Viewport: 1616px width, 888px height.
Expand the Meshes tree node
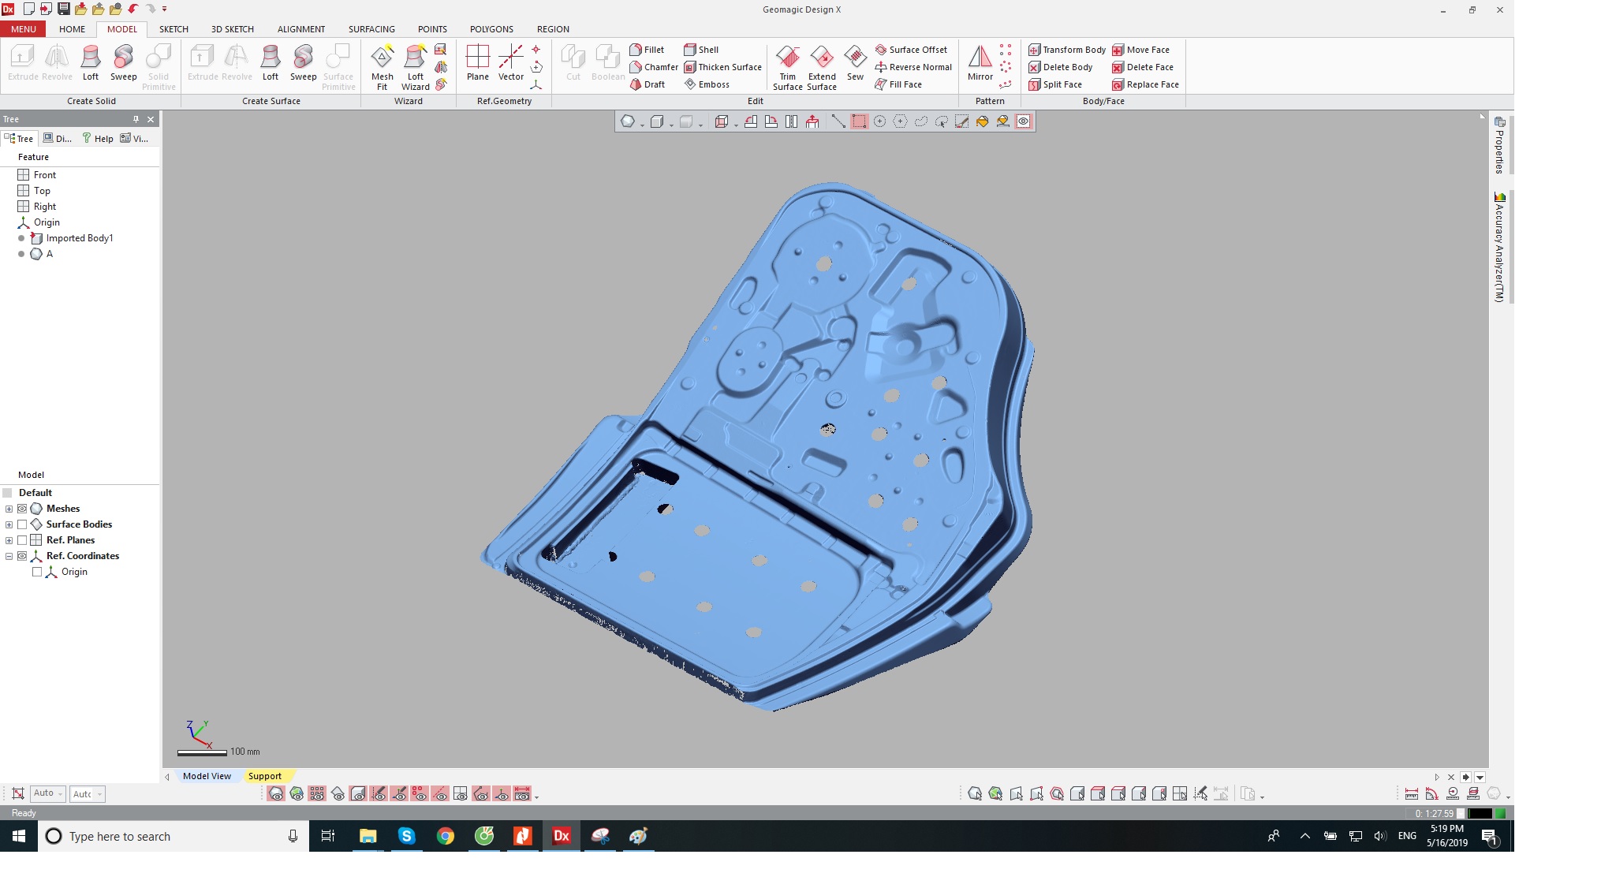(x=9, y=509)
